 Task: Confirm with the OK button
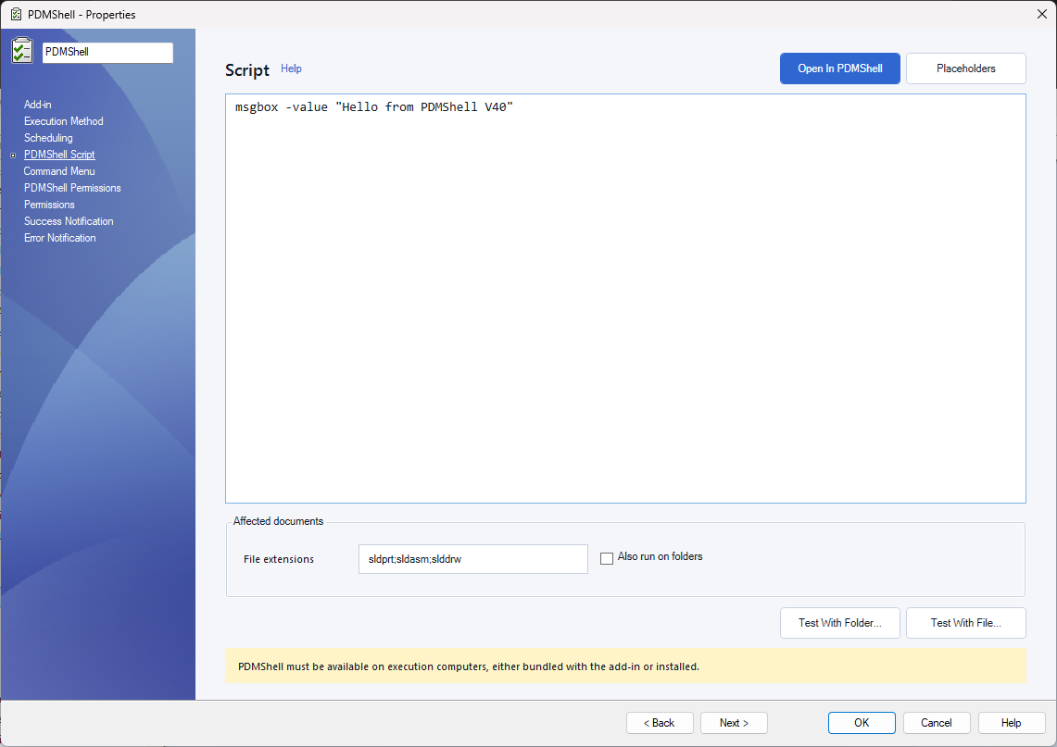pyautogui.click(x=862, y=723)
